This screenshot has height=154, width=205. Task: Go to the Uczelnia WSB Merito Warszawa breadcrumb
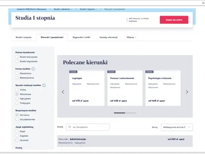(x=32, y=9)
